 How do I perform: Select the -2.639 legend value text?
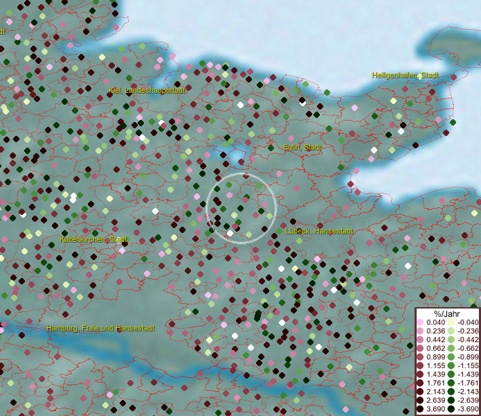tap(468, 400)
